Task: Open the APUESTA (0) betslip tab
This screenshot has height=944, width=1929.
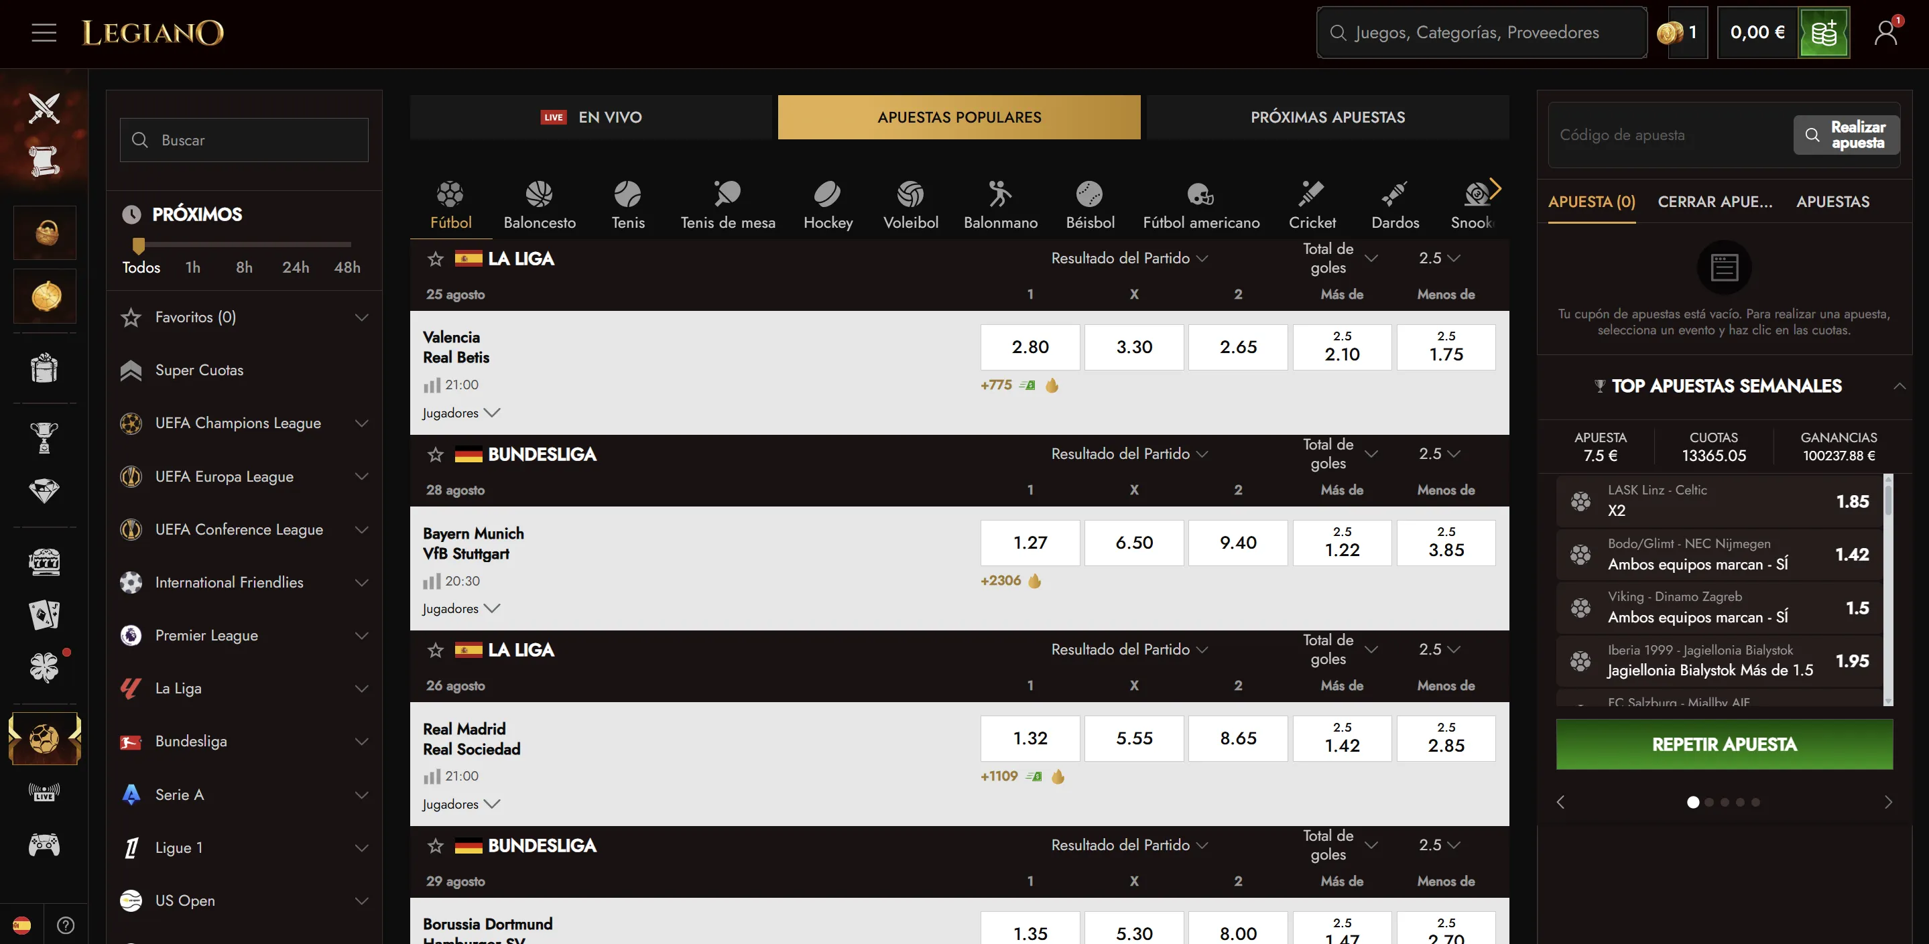Action: click(x=1591, y=202)
